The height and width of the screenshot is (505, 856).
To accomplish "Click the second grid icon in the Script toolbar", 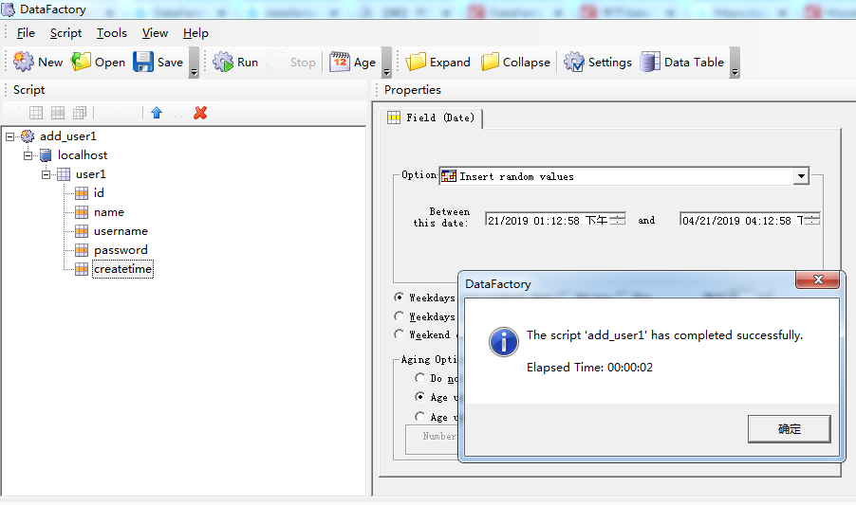I will pos(58,113).
